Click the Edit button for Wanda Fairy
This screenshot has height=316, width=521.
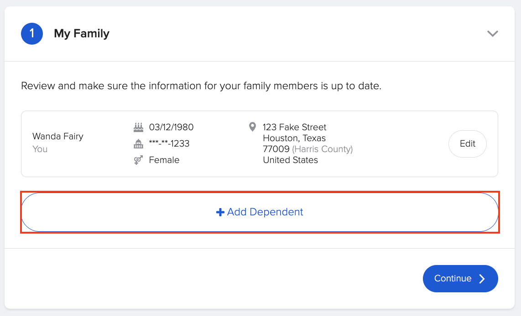click(x=467, y=143)
